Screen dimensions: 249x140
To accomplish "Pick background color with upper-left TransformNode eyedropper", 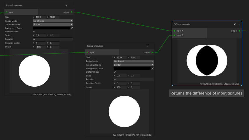I will 71,28.
